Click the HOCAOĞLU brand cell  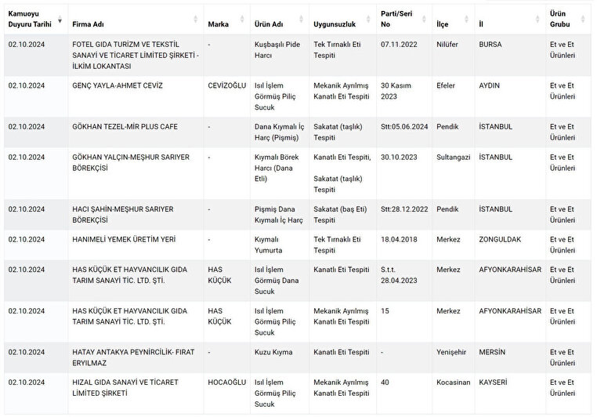227,382
